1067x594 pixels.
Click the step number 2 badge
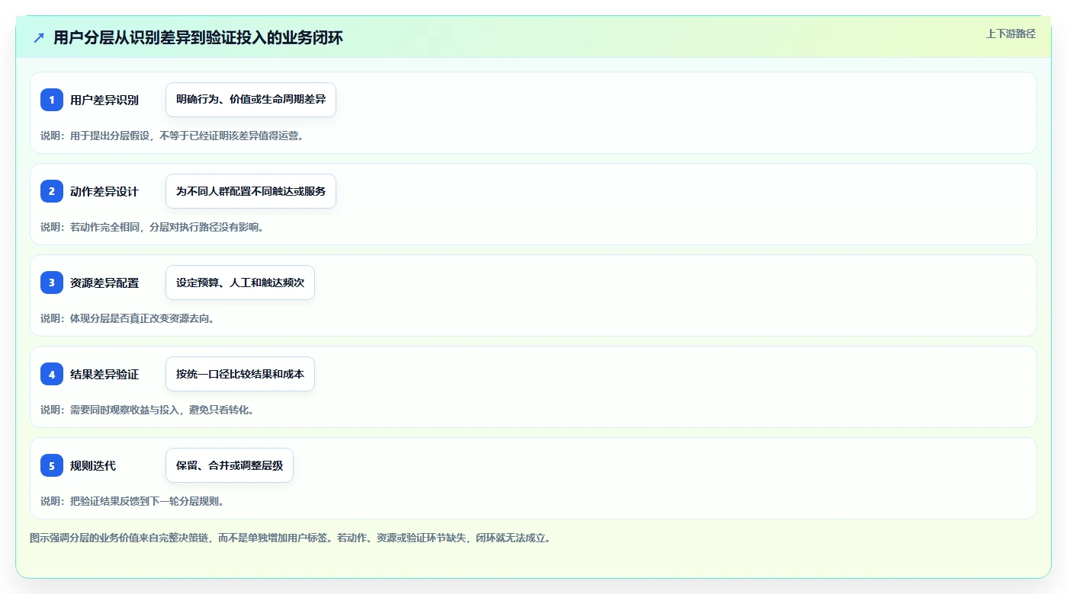[52, 191]
